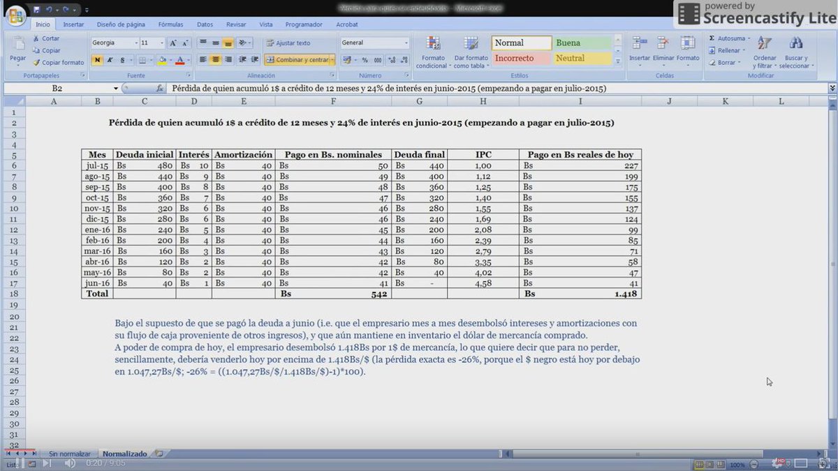
Task: Toggle left text alignment
Action: tap(203, 60)
